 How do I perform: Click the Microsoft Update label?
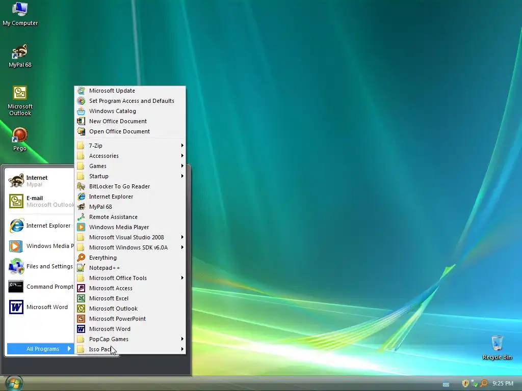112,91
